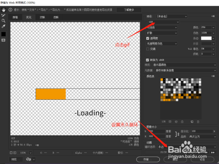Image resolution: width=219 pixels, height=164 pixels.
Task: Open the color table panel menu icon
Action: coord(213,76)
